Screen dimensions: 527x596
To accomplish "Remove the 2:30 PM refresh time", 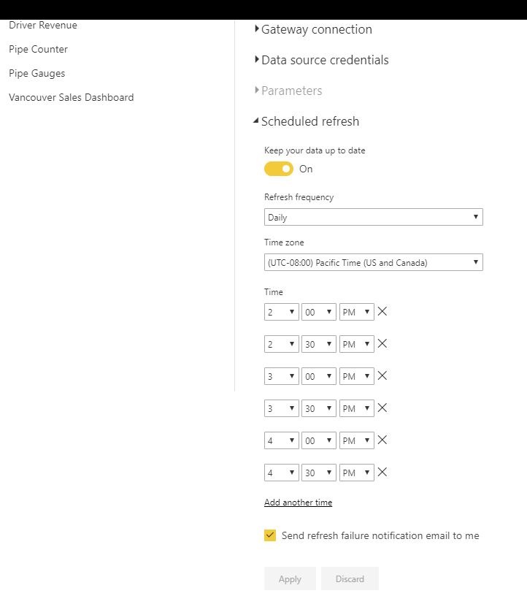I will point(382,343).
